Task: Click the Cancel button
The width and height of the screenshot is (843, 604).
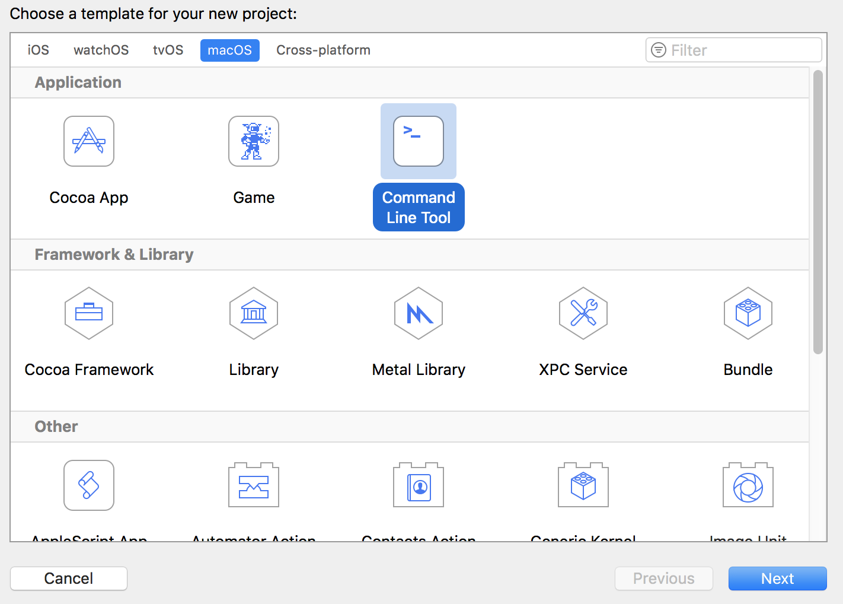Action: [69, 578]
